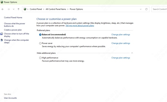167x102 pixels.
Task: Select the Power Options breadcrumb
Action: pyautogui.click(x=76, y=9)
